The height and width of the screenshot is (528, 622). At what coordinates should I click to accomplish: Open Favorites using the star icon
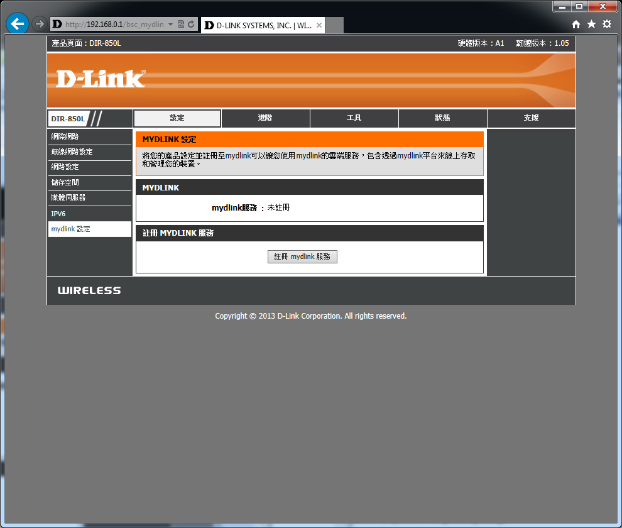pyautogui.click(x=591, y=25)
